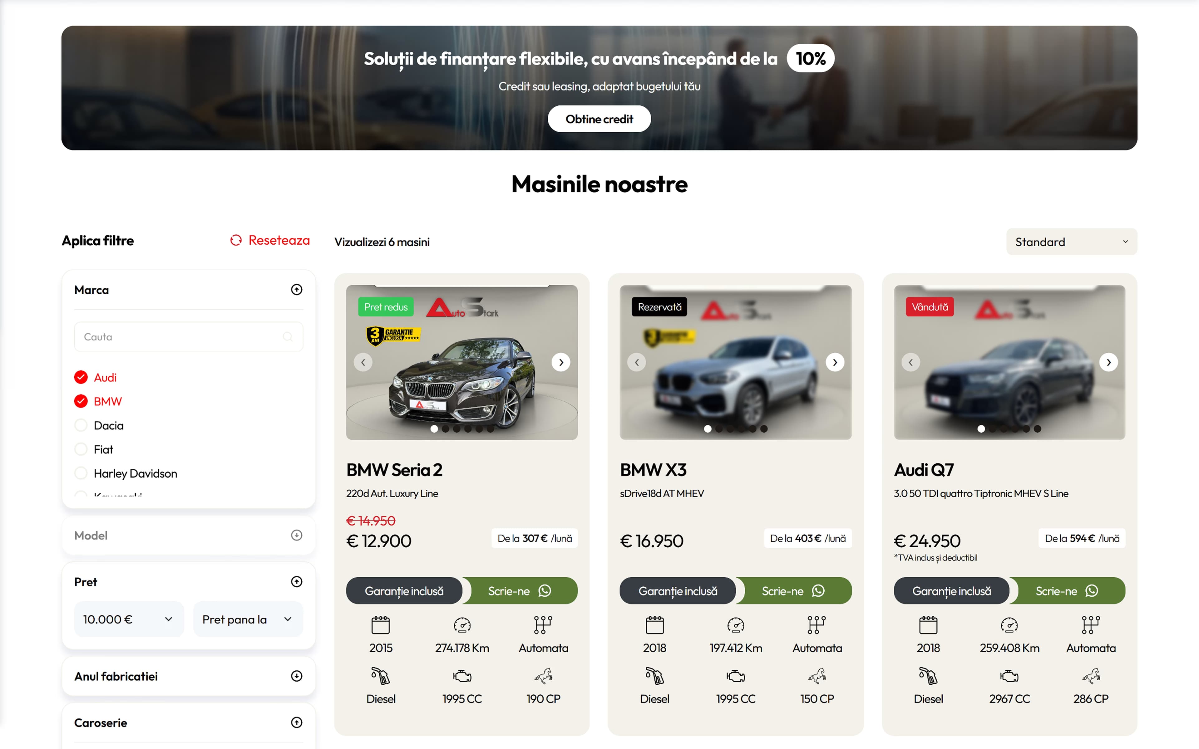Click Garanție inclusă on BMW Seria 2
The height and width of the screenshot is (749, 1199).
click(x=404, y=590)
